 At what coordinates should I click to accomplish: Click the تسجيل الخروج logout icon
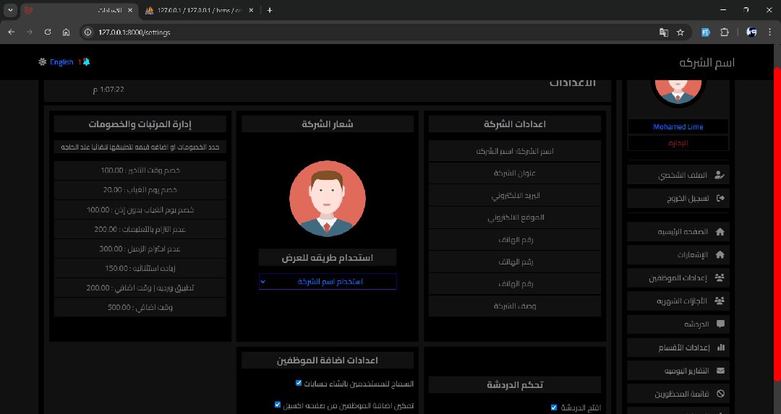click(x=720, y=198)
